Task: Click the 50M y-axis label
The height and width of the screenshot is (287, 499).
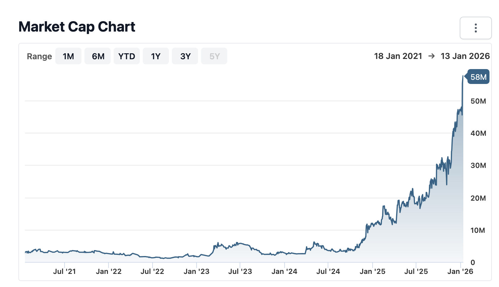Action: pos(478,101)
